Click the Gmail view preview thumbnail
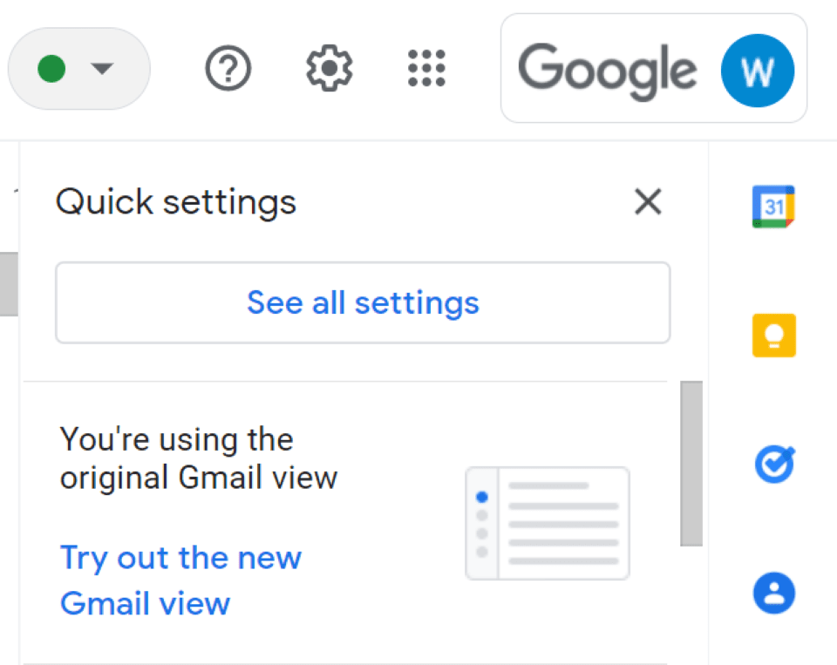 pos(547,523)
